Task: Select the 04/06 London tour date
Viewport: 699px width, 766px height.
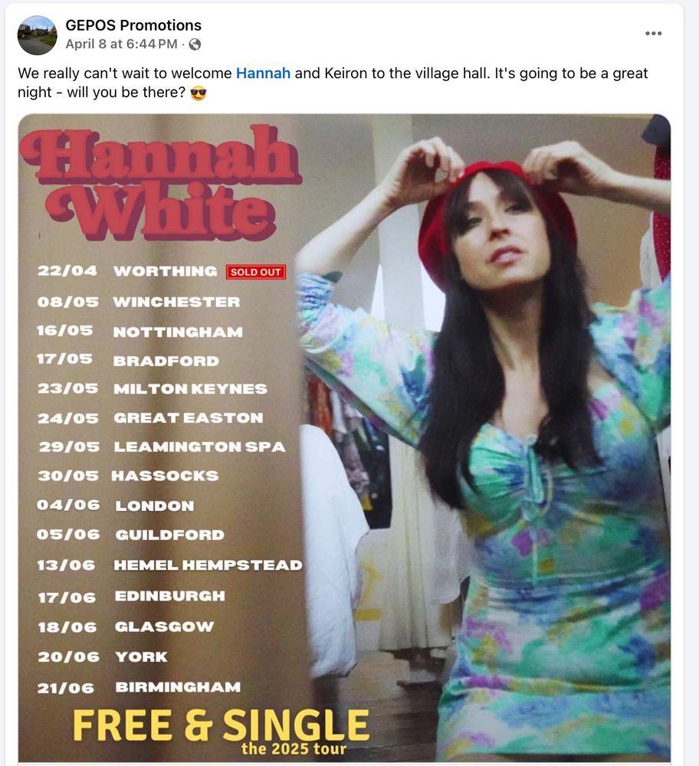Action: (116, 506)
